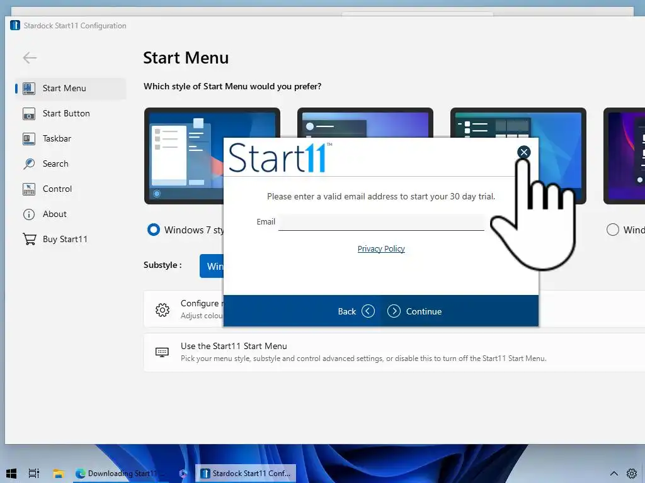
Task: Click the Configure menu gear icon
Action: pyautogui.click(x=163, y=309)
